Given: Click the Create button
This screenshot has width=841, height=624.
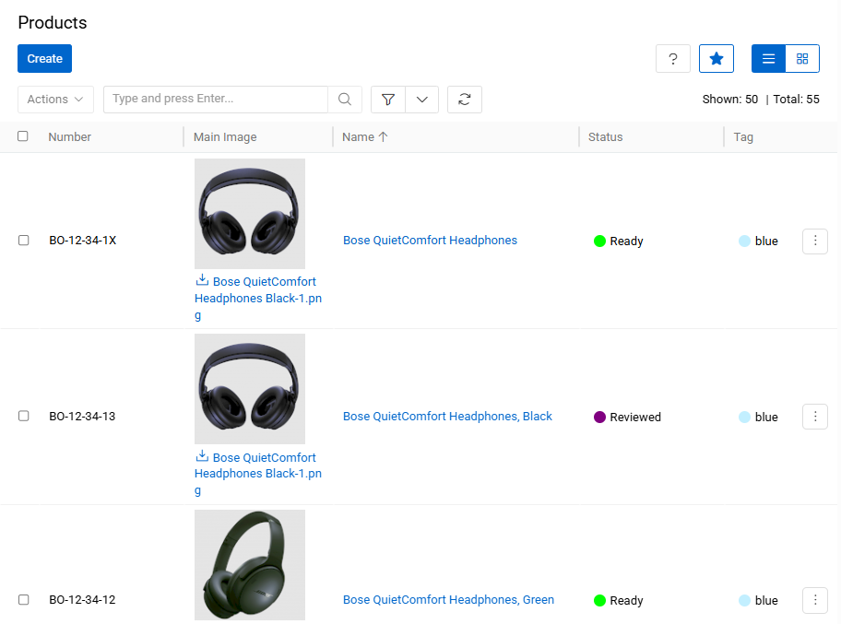Looking at the screenshot, I should pyautogui.click(x=44, y=58).
